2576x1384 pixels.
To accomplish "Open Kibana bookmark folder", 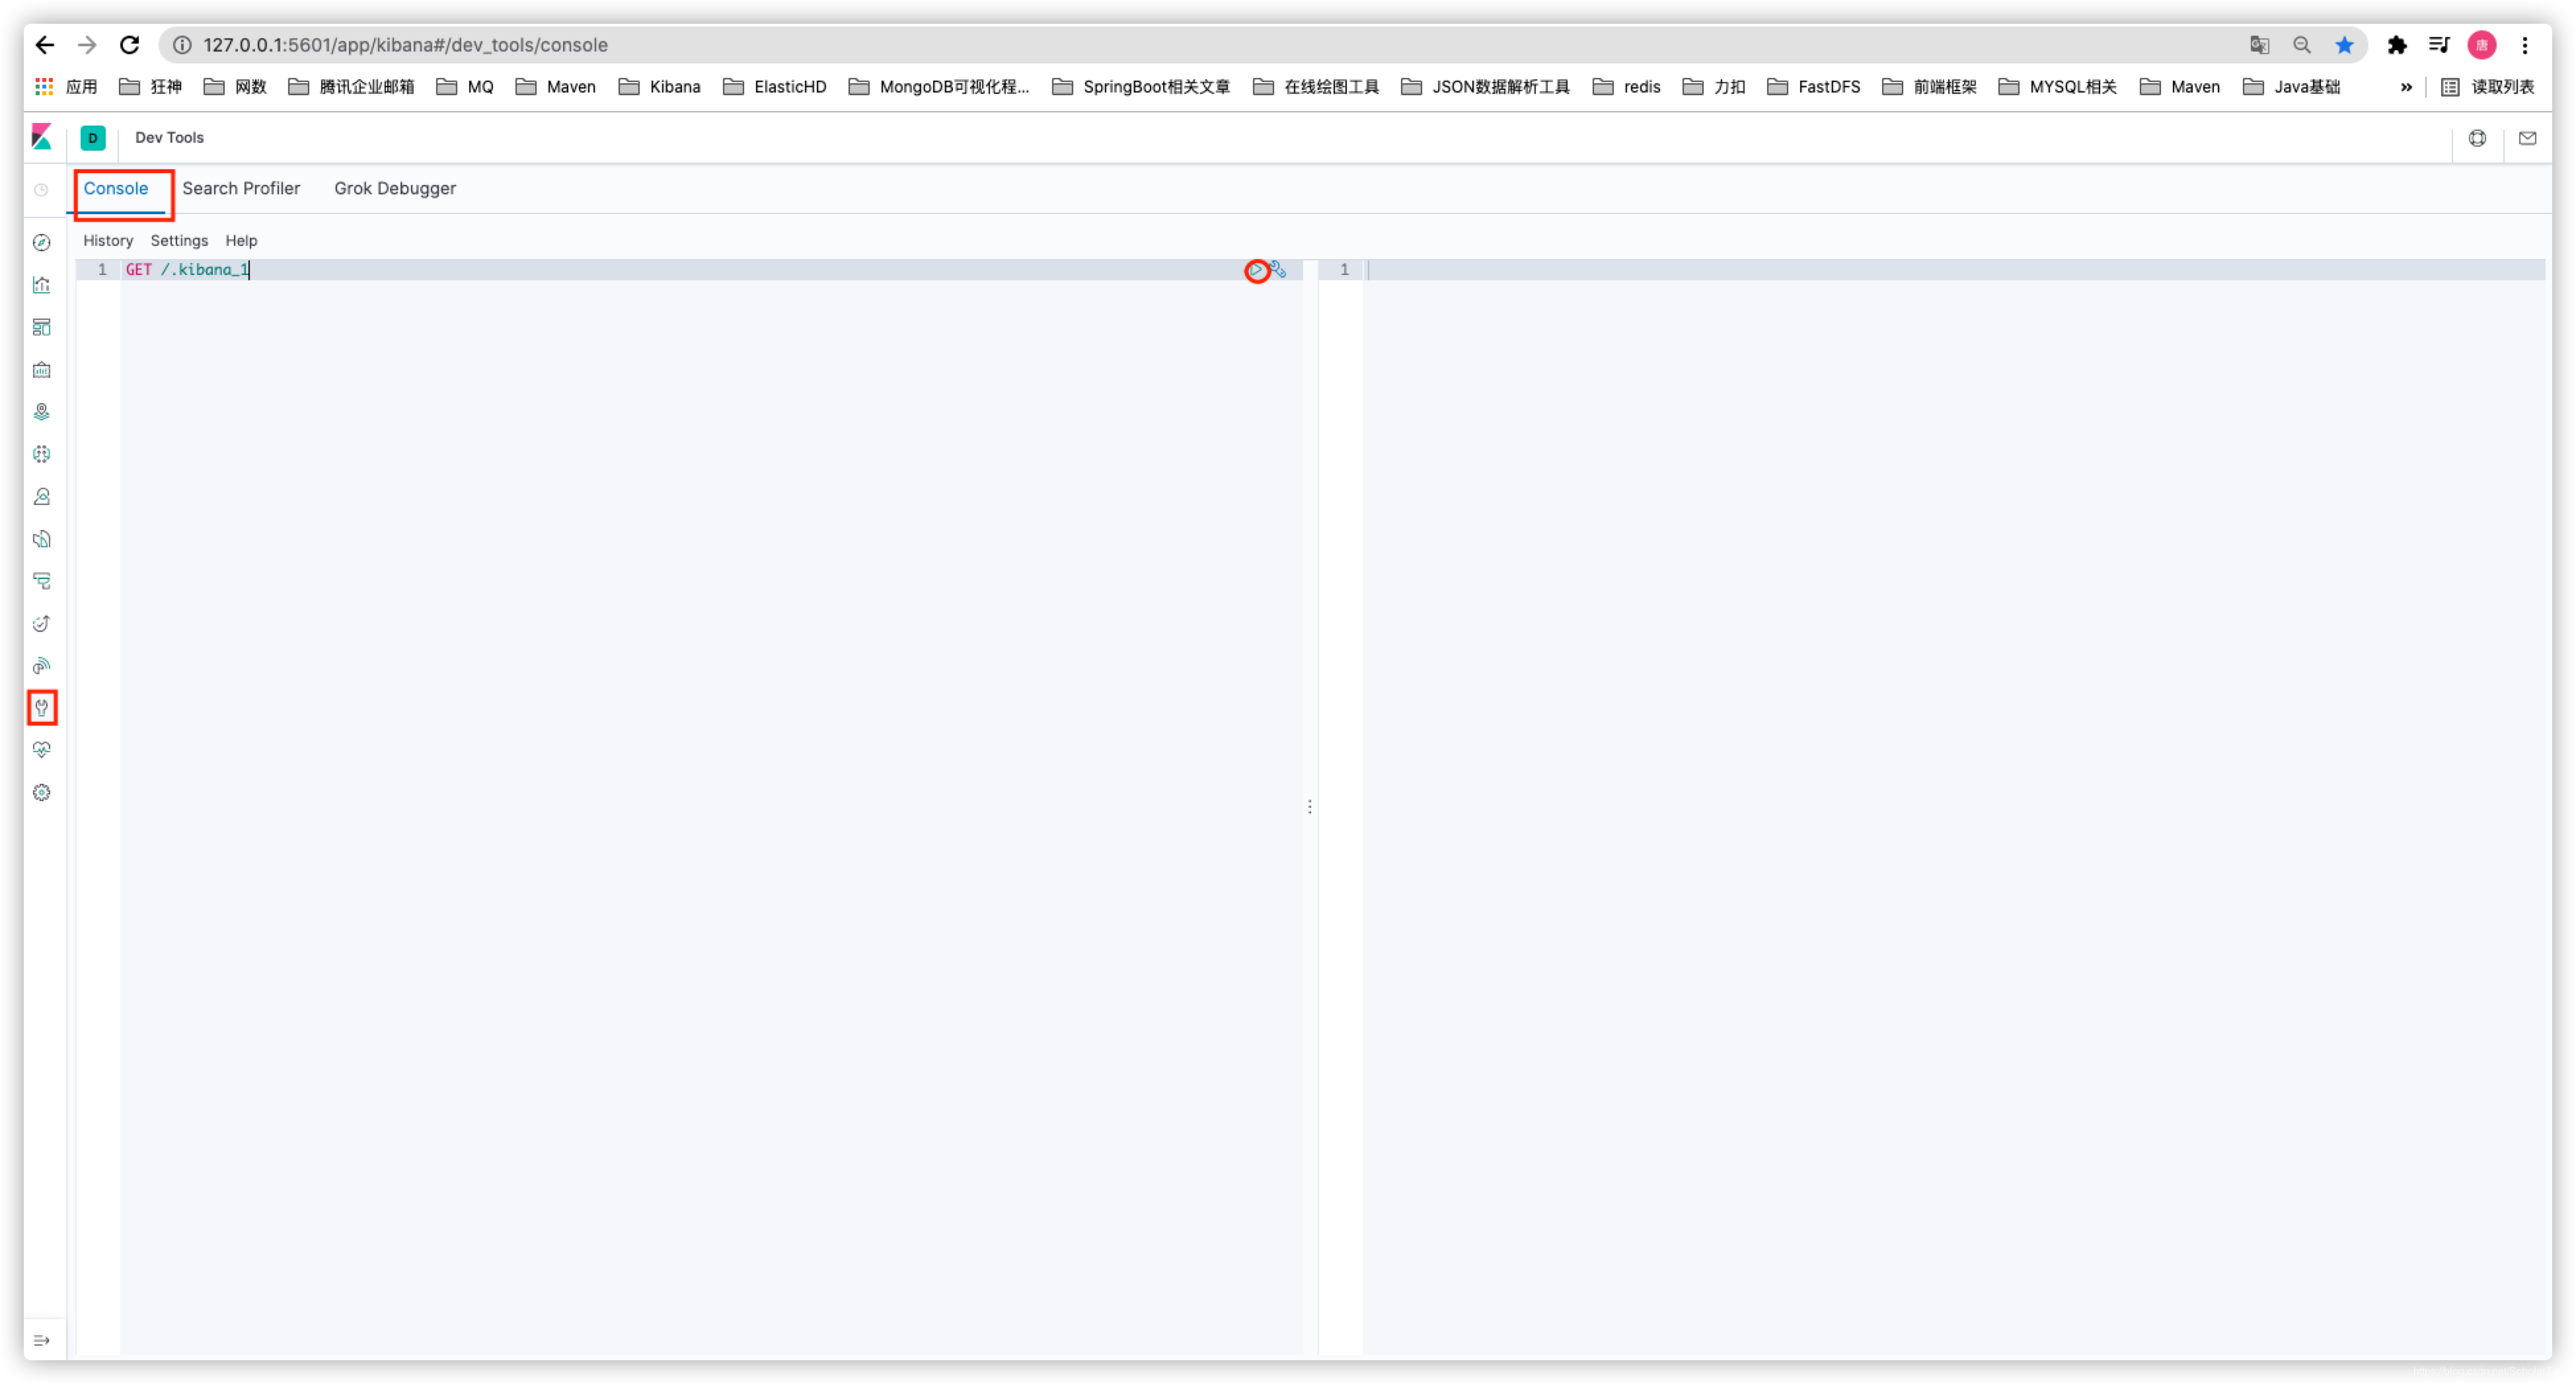I will click(x=660, y=87).
